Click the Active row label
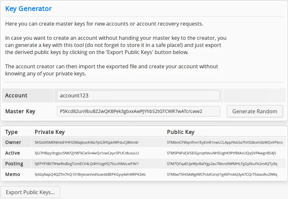 pos(13,153)
